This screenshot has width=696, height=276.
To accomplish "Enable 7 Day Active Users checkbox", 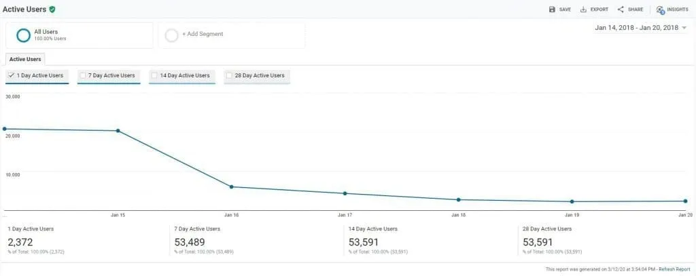I will click(83, 76).
